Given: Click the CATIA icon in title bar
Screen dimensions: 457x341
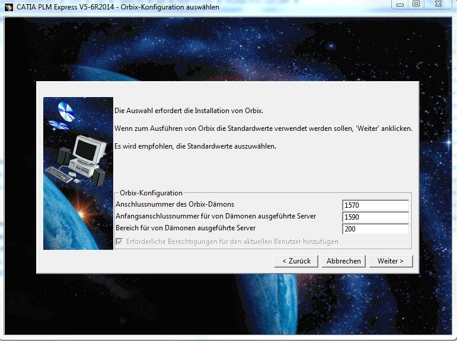Looking at the screenshot, I should (x=9, y=7).
